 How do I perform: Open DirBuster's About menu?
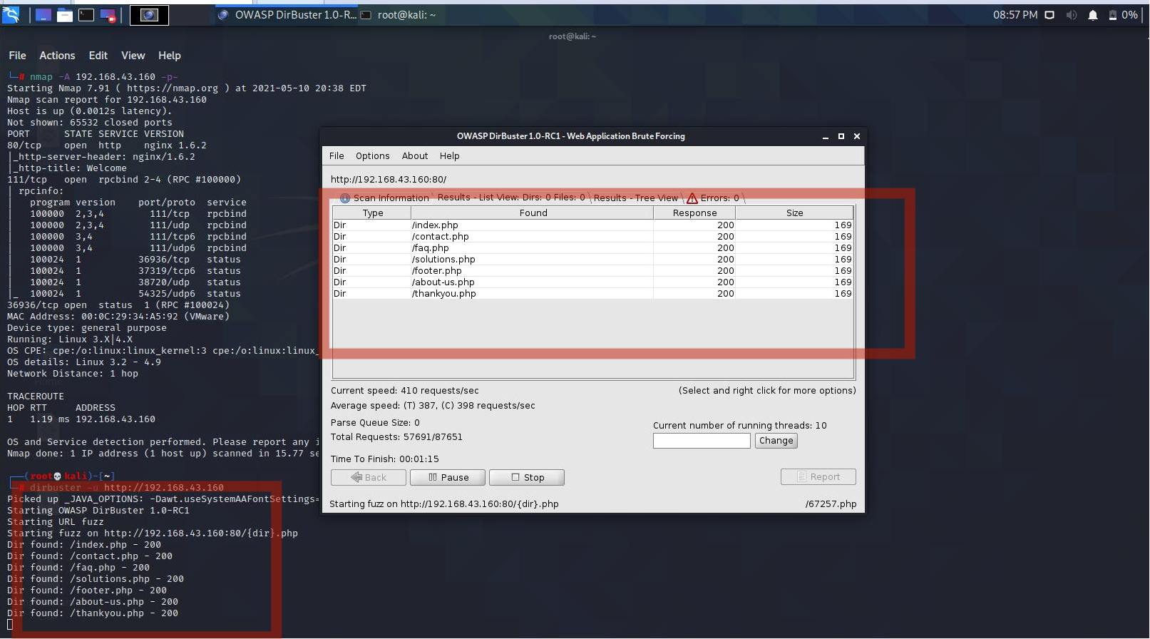(415, 156)
